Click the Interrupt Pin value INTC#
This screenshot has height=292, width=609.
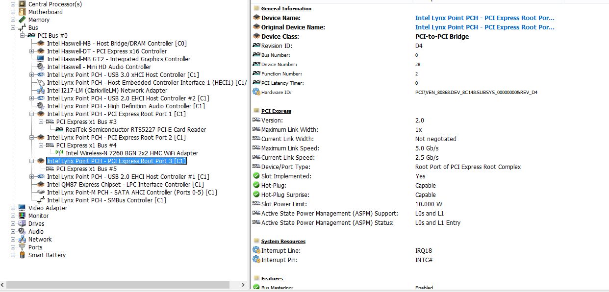tap(424, 260)
